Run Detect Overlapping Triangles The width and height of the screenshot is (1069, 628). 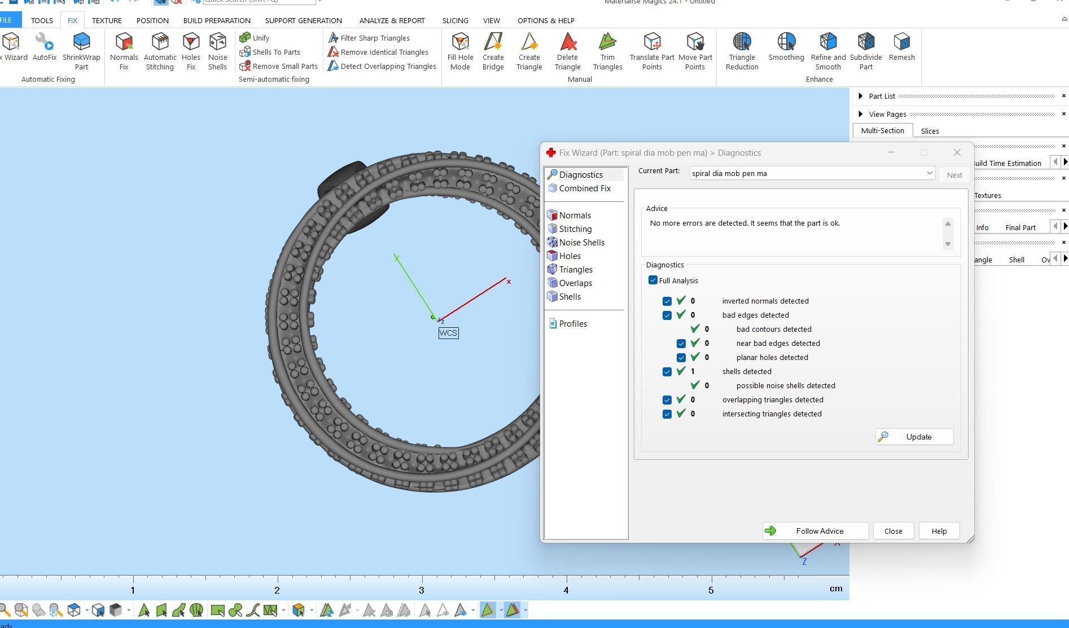tap(382, 66)
